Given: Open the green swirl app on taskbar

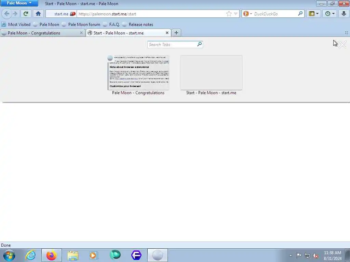Looking at the screenshot, I should [x=115, y=255].
